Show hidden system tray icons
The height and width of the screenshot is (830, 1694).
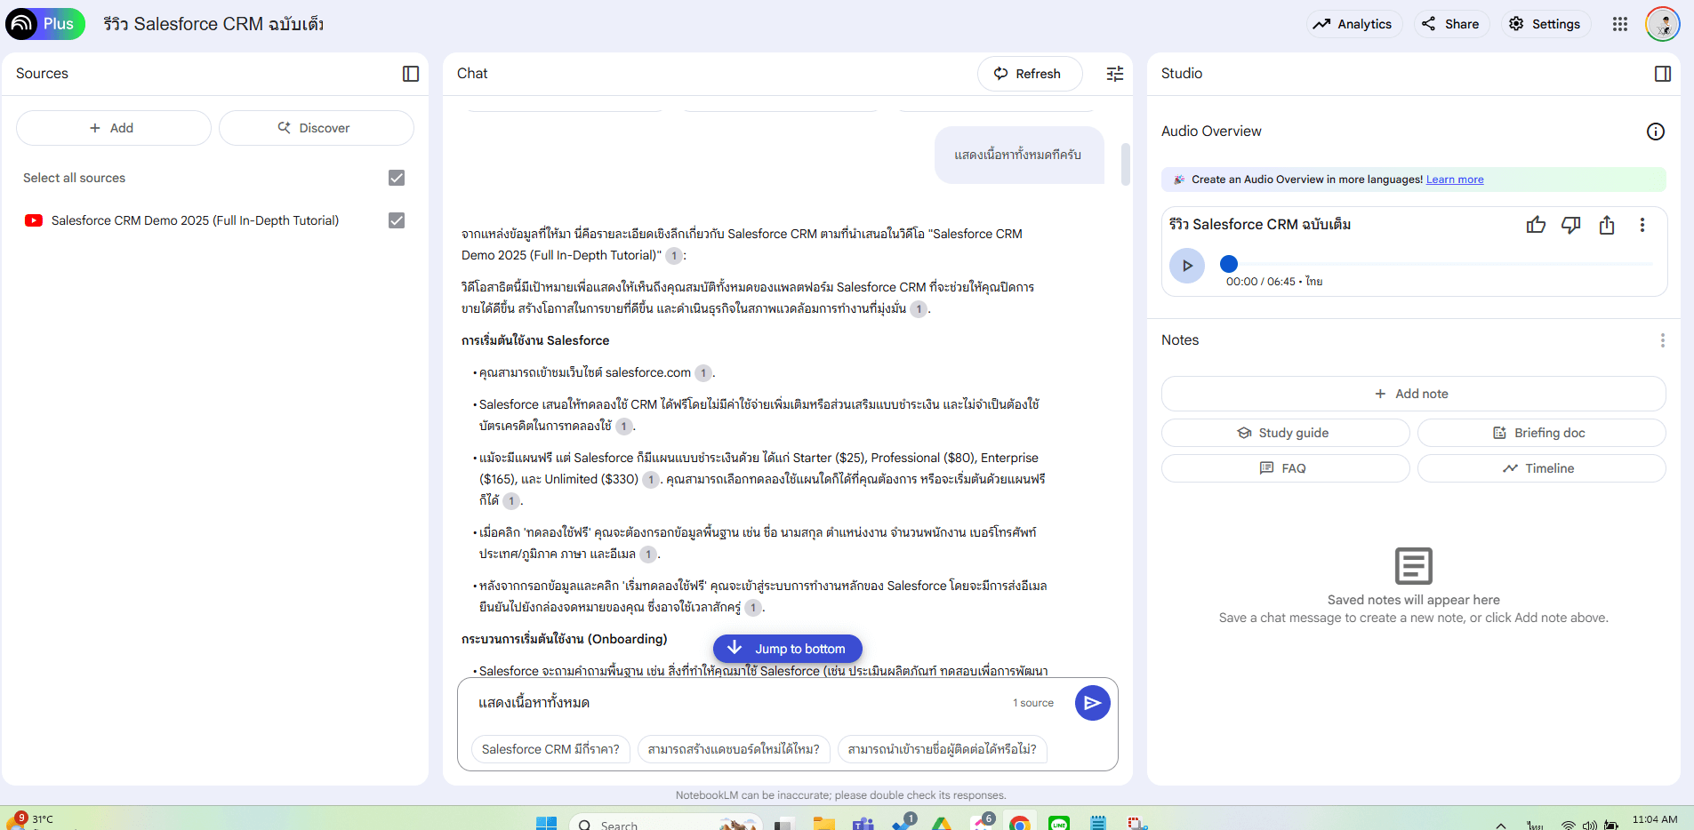click(x=1501, y=825)
